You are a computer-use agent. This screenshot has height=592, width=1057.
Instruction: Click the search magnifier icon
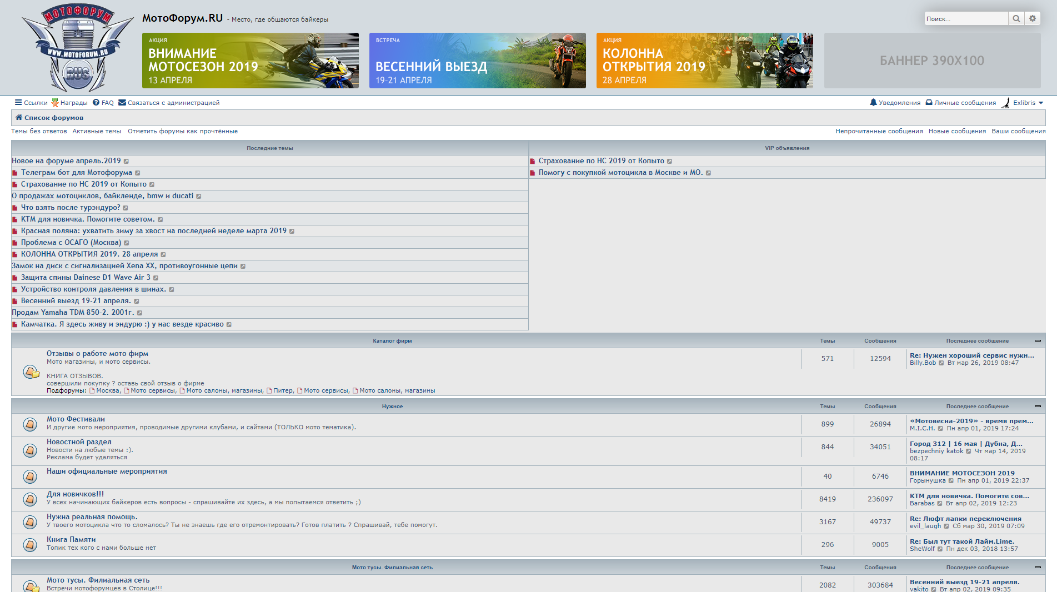click(x=1016, y=18)
